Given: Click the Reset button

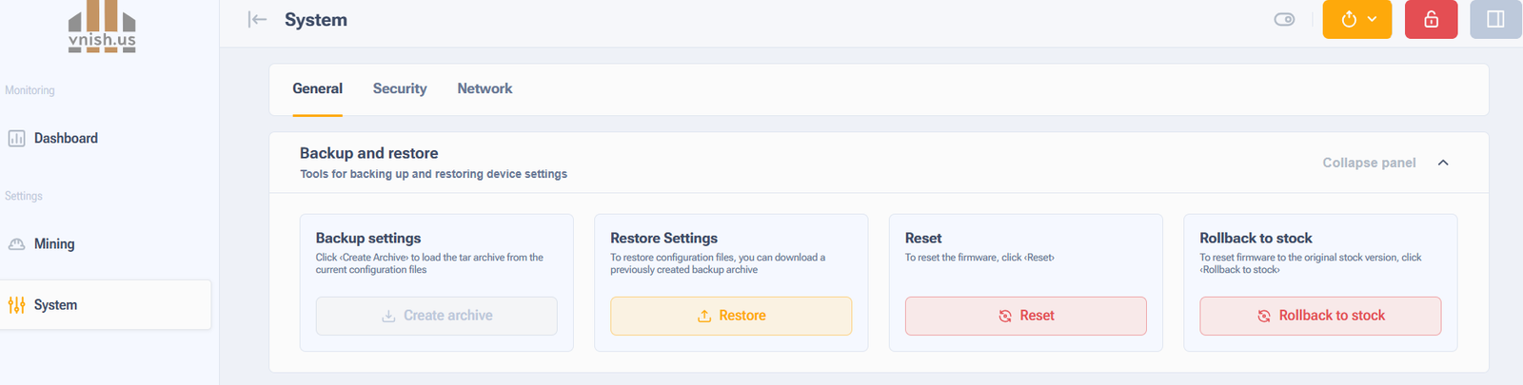Looking at the screenshot, I should click(1026, 316).
